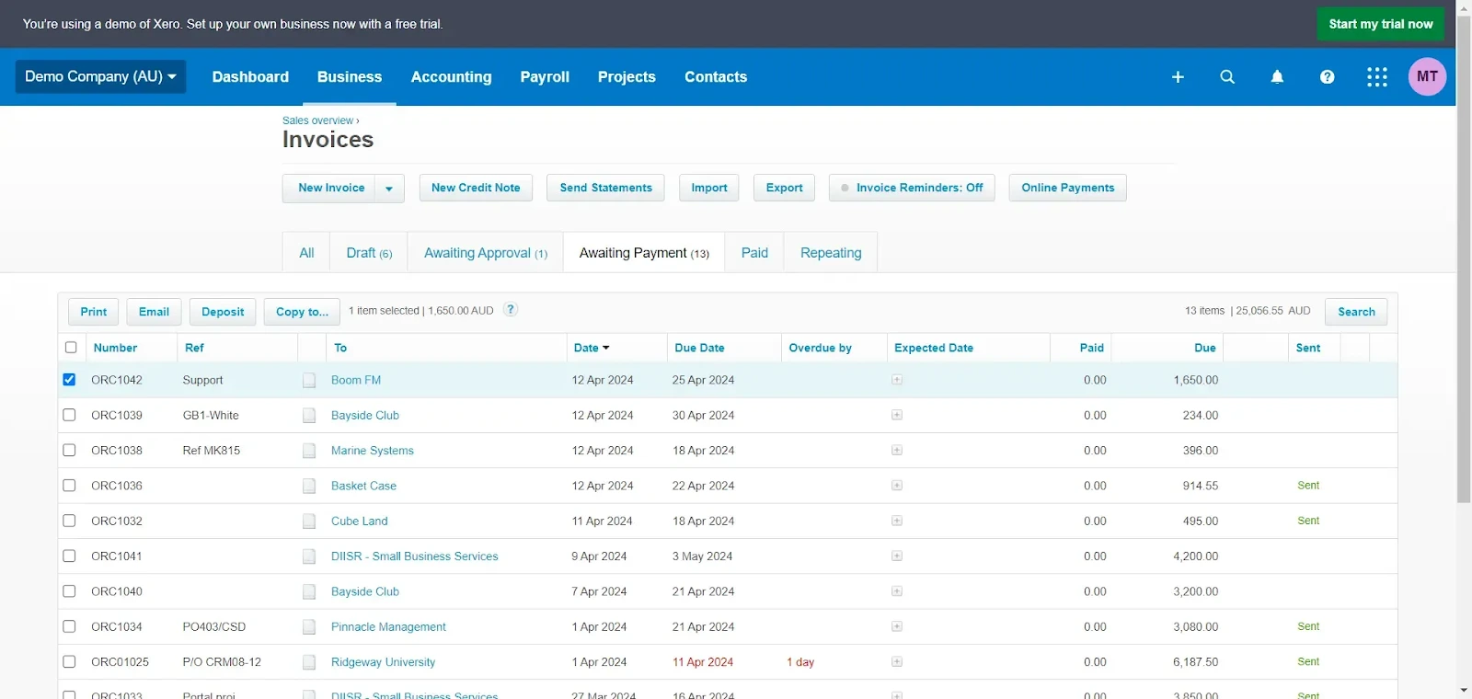Screen dimensions: 1472x699
Task: Open the notifications bell icon
Action: click(x=1277, y=77)
